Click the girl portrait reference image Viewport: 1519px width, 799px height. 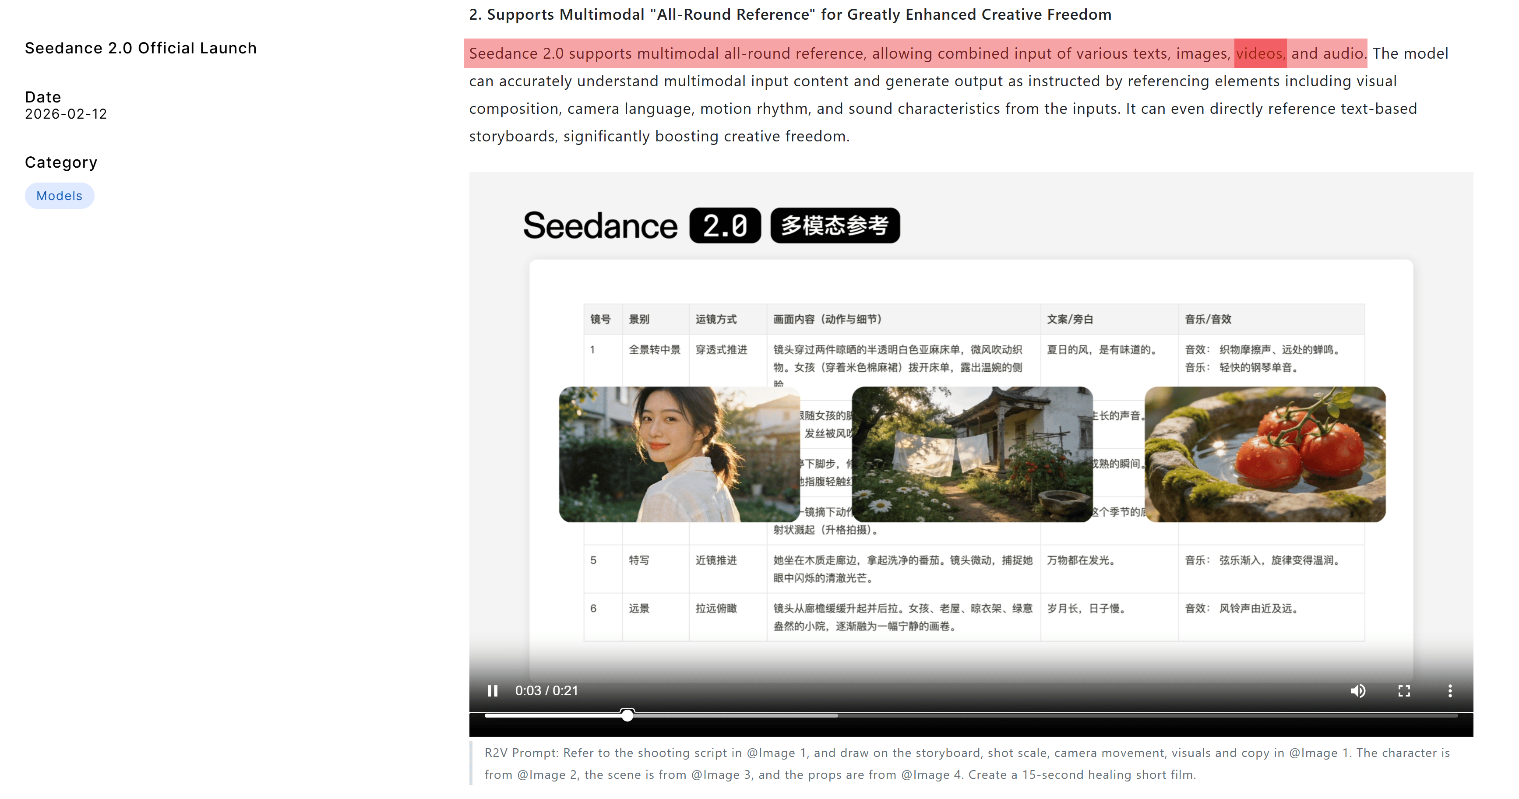679,454
